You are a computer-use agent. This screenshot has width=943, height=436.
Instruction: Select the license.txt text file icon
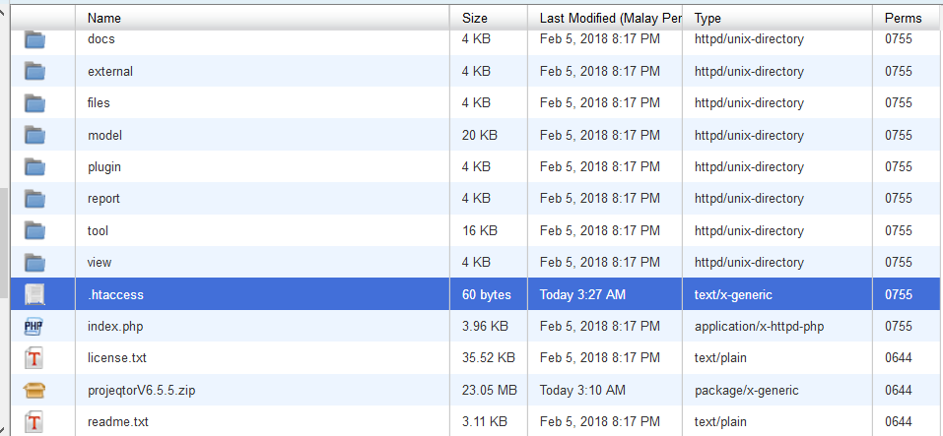point(35,358)
